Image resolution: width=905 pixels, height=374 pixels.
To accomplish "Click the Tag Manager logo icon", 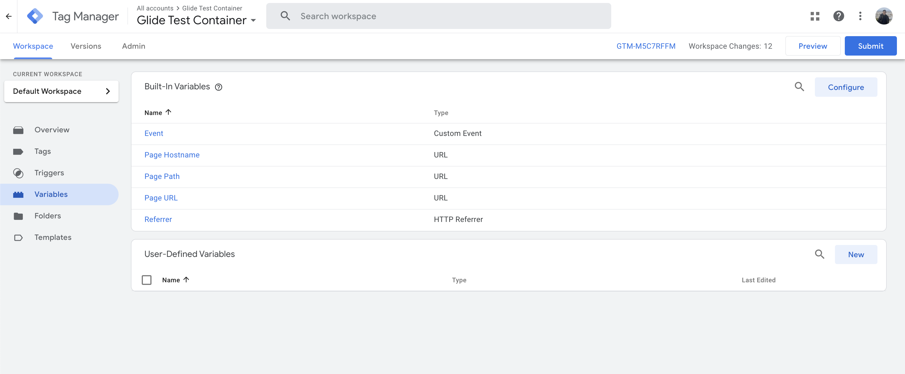I will [x=35, y=16].
